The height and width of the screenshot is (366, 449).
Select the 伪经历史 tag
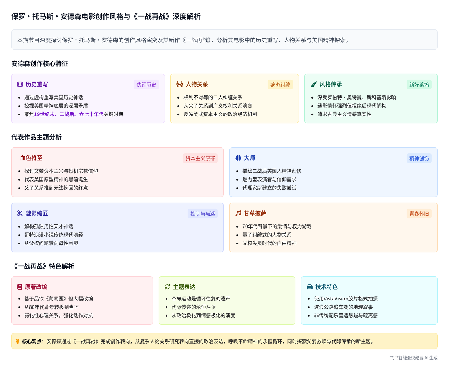[x=146, y=84]
